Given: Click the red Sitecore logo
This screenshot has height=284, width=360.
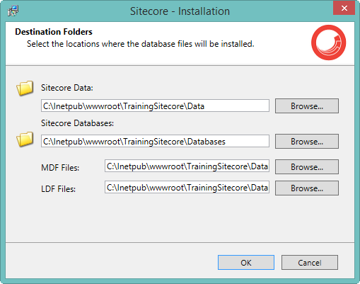Looking at the screenshot, I should tap(328, 42).
